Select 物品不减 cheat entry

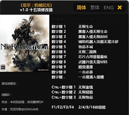click(85, 47)
